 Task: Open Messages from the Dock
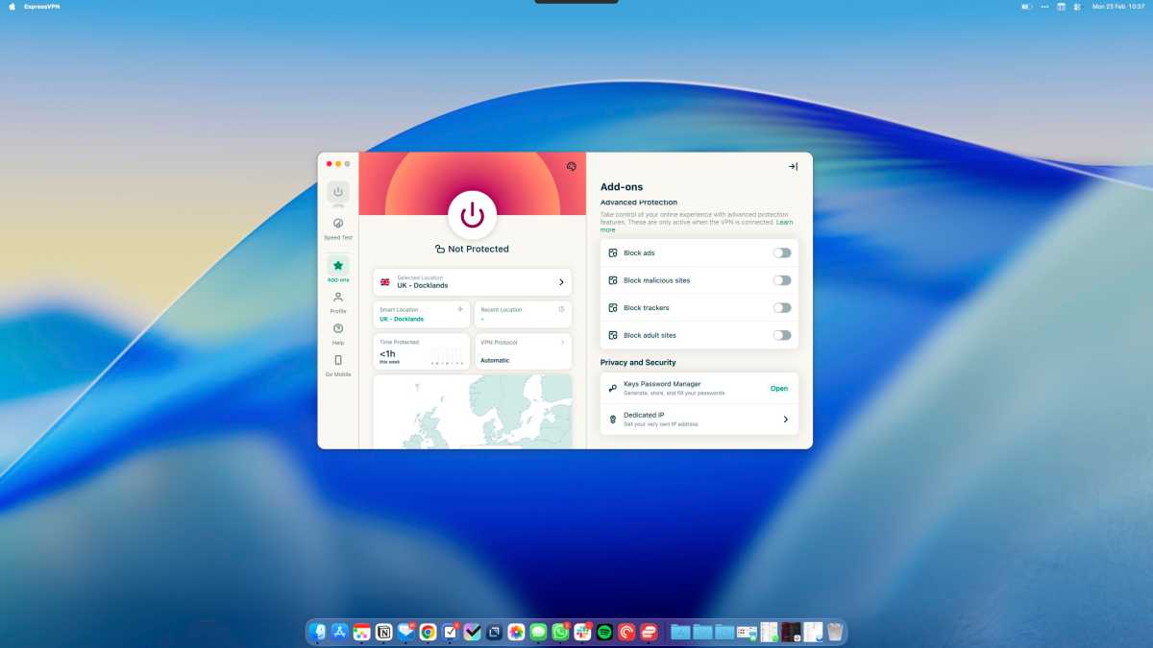click(x=538, y=632)
